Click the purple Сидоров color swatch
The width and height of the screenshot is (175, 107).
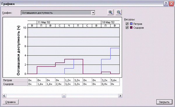click(131, 28)
